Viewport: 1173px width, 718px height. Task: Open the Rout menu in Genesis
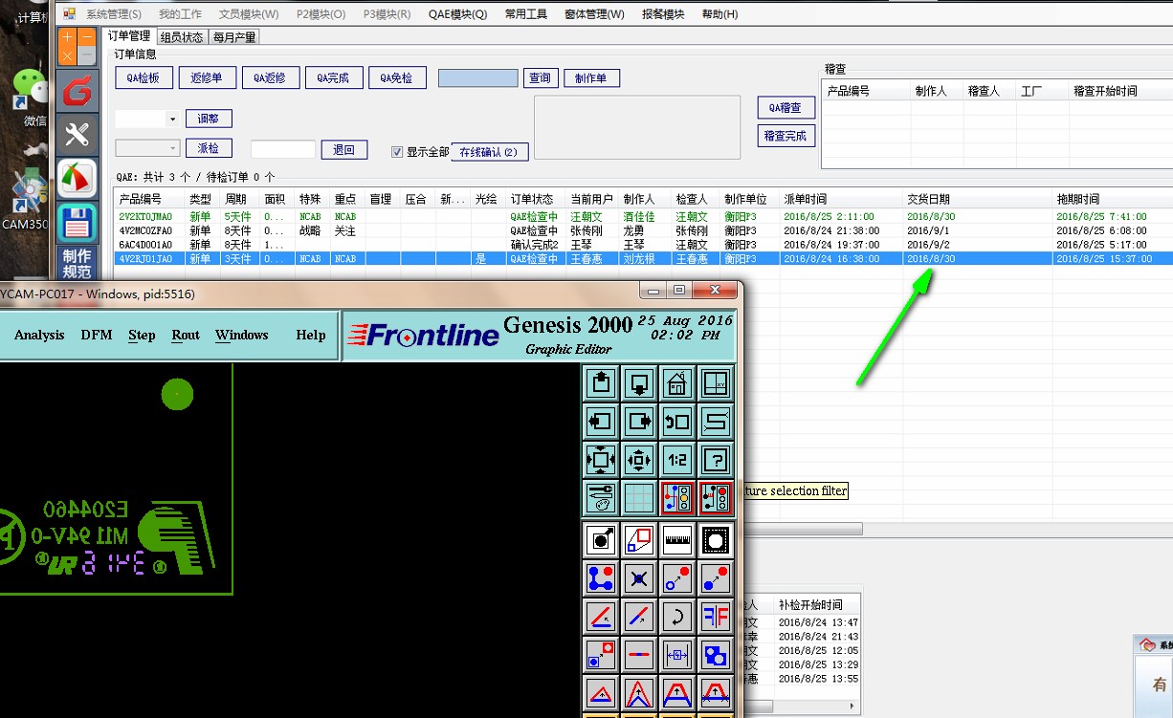point(186,335)
